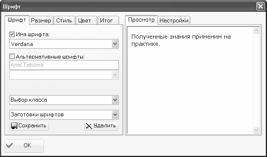Open the Цвет tab
The height and width of the screenshot is (157, 267).
tap(86, 21)
